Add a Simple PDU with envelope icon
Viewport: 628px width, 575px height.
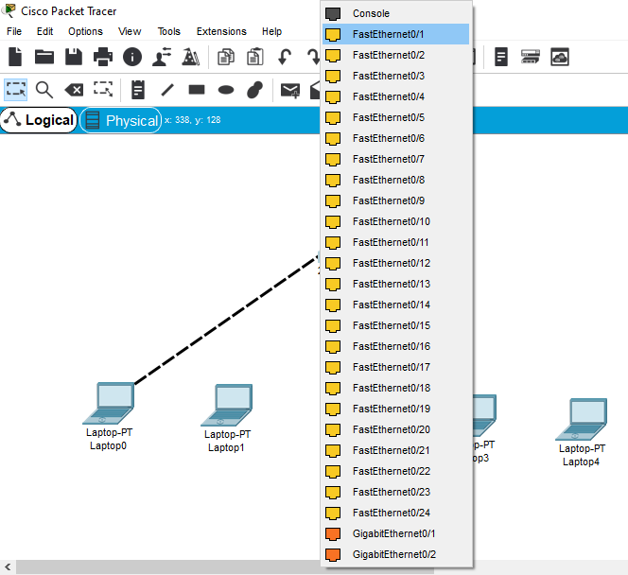point(290,90)
